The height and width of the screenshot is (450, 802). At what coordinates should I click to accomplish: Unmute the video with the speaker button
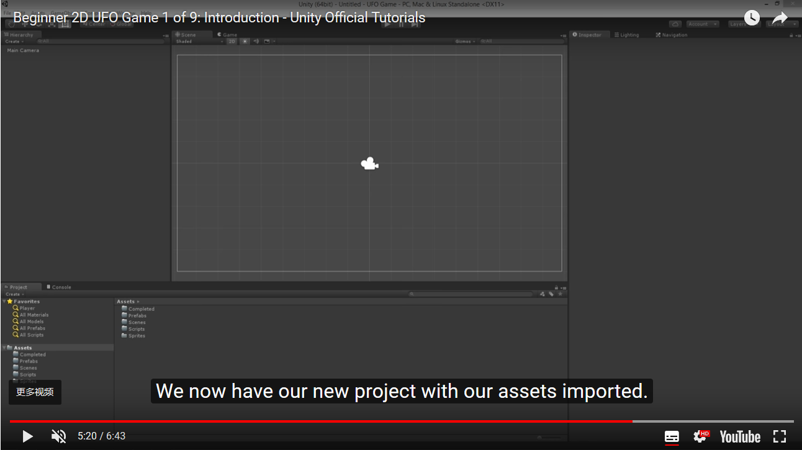pyautogui.click(x=58, y=436)
